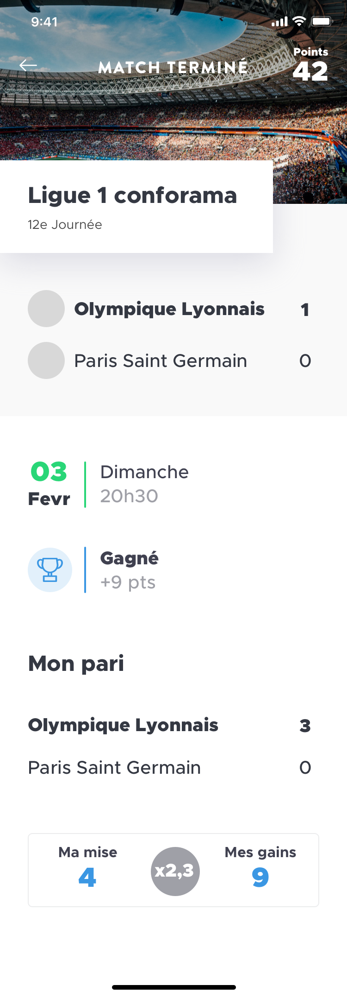Tap the 03 Fevr date label
347x998 pixels.
[x=49, y=484]
